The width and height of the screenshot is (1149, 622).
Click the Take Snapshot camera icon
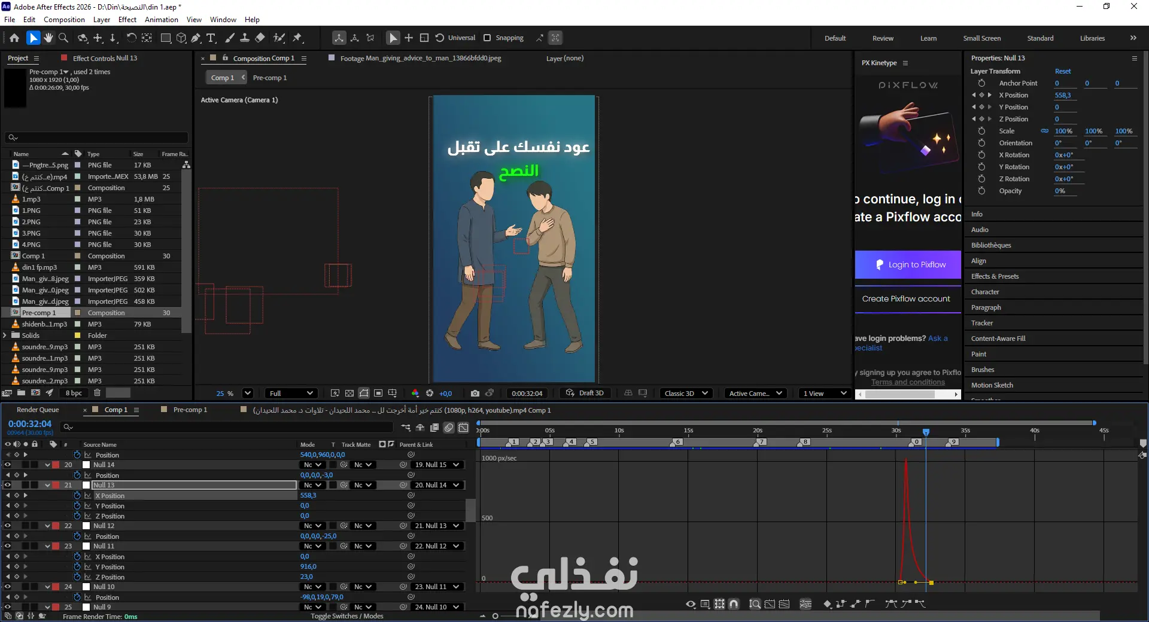[x=475, y=394]
